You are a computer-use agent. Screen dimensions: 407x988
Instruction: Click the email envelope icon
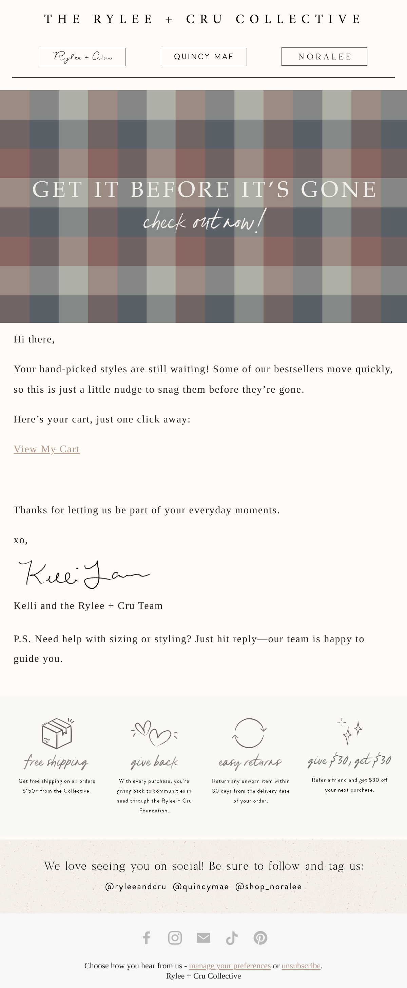pos(203,938)
